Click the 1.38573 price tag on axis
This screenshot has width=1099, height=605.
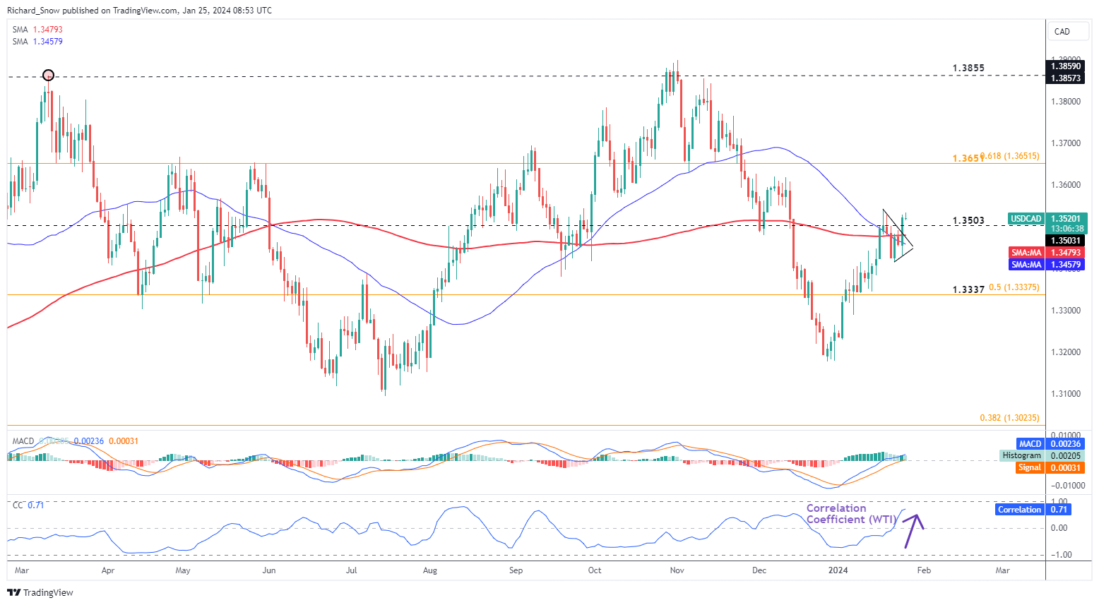[x=1066, y=78]
